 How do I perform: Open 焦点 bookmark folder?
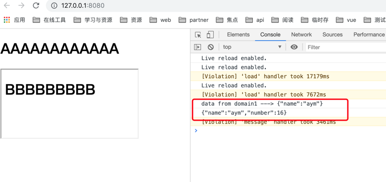coord(227,20)
